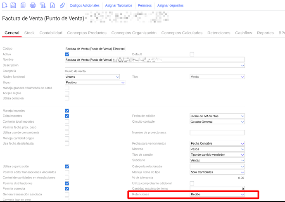The height and width of the screenshot is (202, 285).
Task: Click the Nombre input field
Action: click(154, 59)
